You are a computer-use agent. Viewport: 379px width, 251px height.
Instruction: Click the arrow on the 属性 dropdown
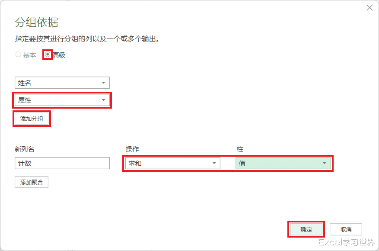click(x=103, y=100)
